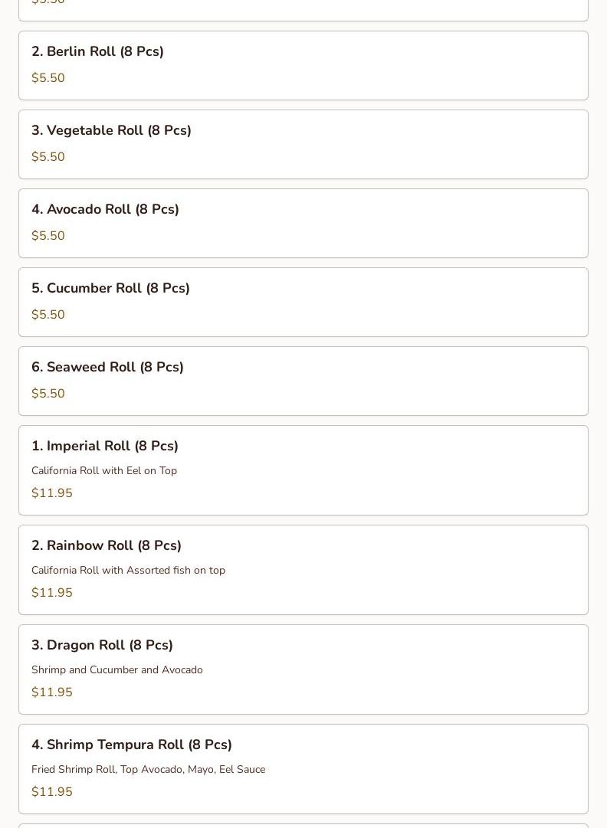Click "California Roll with Eel on Top" description

coord(104,471)
